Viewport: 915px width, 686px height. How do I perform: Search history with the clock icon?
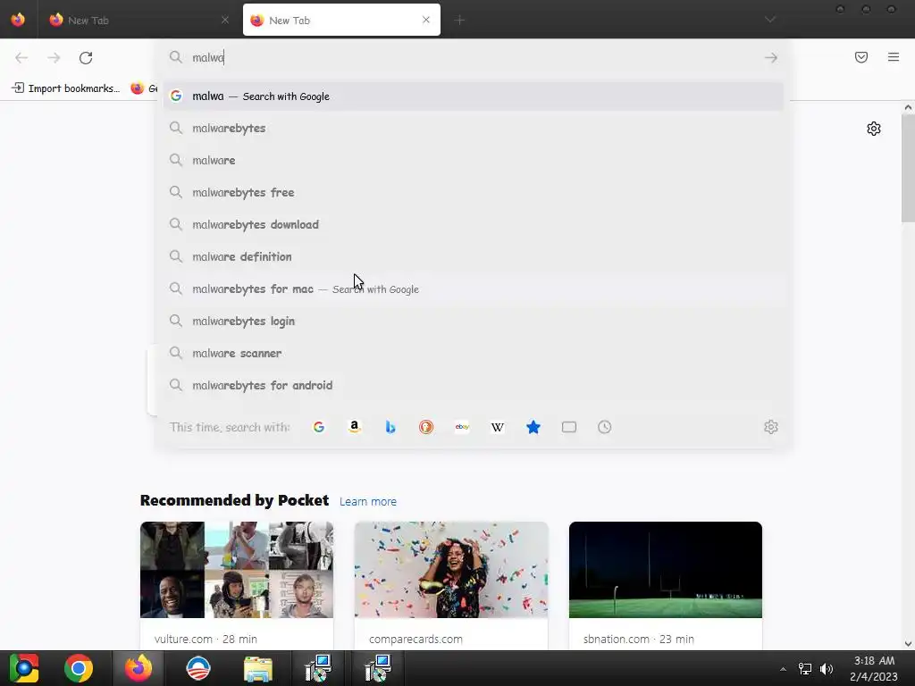pyautogui.click(x=605, y=427)
